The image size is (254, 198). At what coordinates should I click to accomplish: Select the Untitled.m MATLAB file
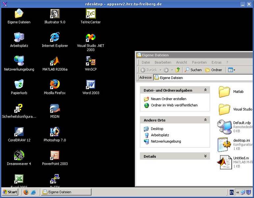(235, 162)
